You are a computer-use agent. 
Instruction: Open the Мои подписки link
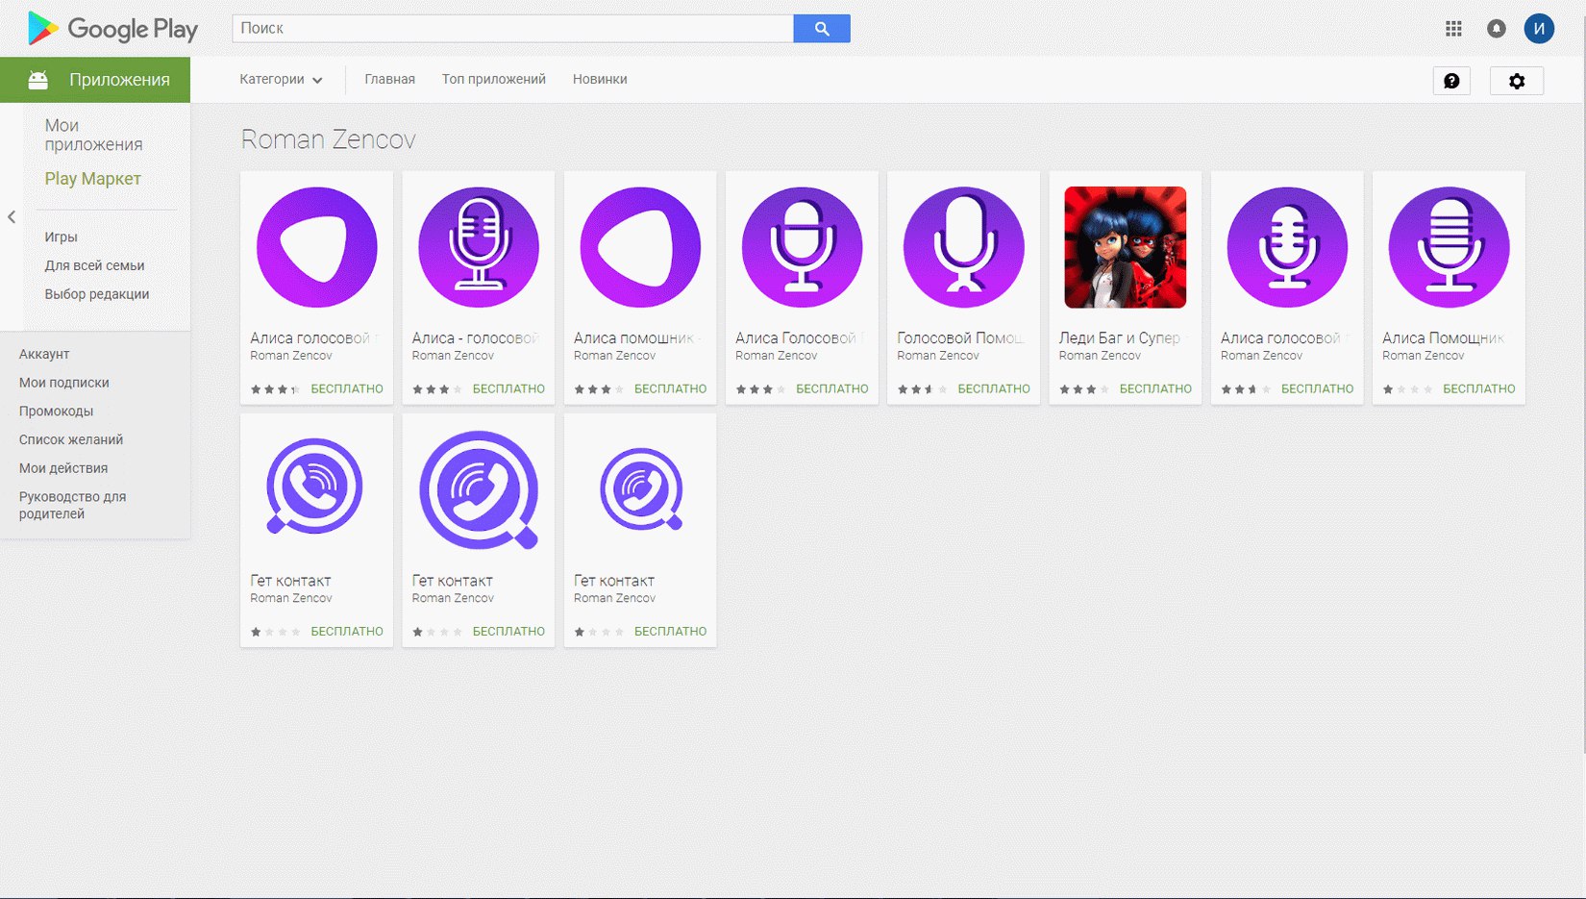[x=63, y=383]
